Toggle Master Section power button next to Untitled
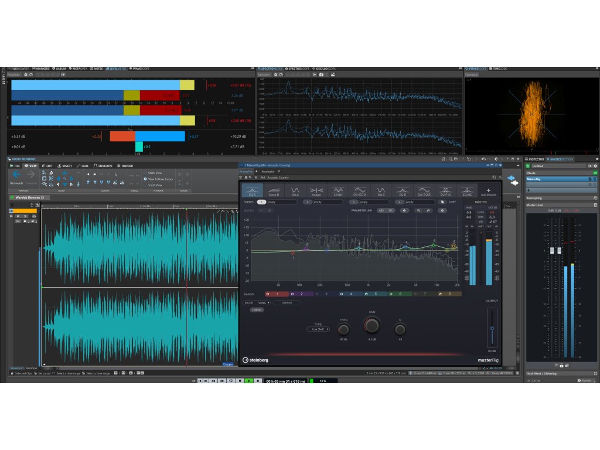600x450 pixels. [528, 166]
